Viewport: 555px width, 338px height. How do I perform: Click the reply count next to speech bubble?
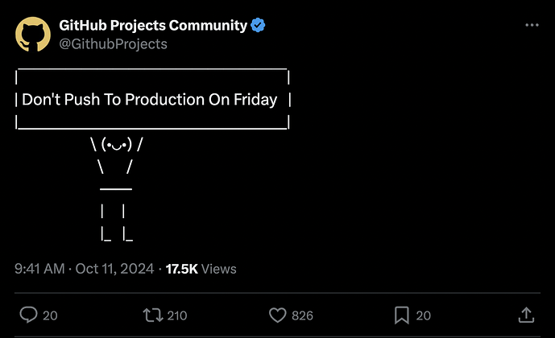tap(50, 315)
